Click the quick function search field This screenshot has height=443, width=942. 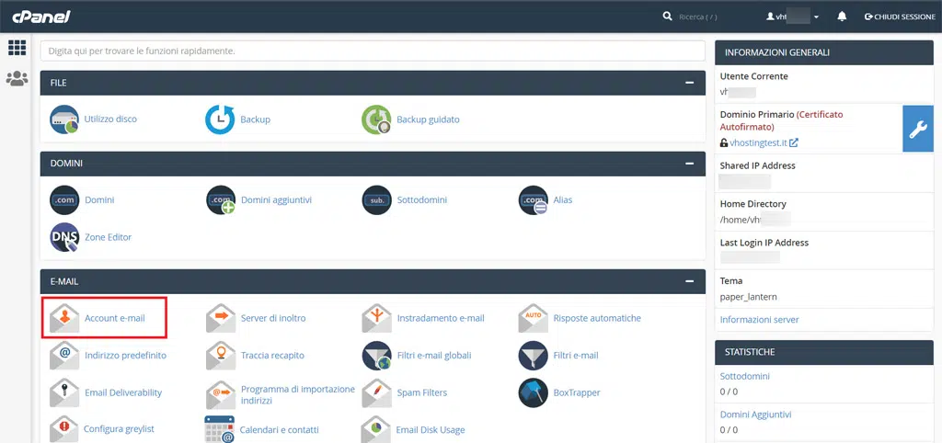coord(372,51)
